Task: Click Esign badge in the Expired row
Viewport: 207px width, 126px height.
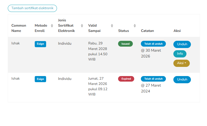Action: coord(40,79)
